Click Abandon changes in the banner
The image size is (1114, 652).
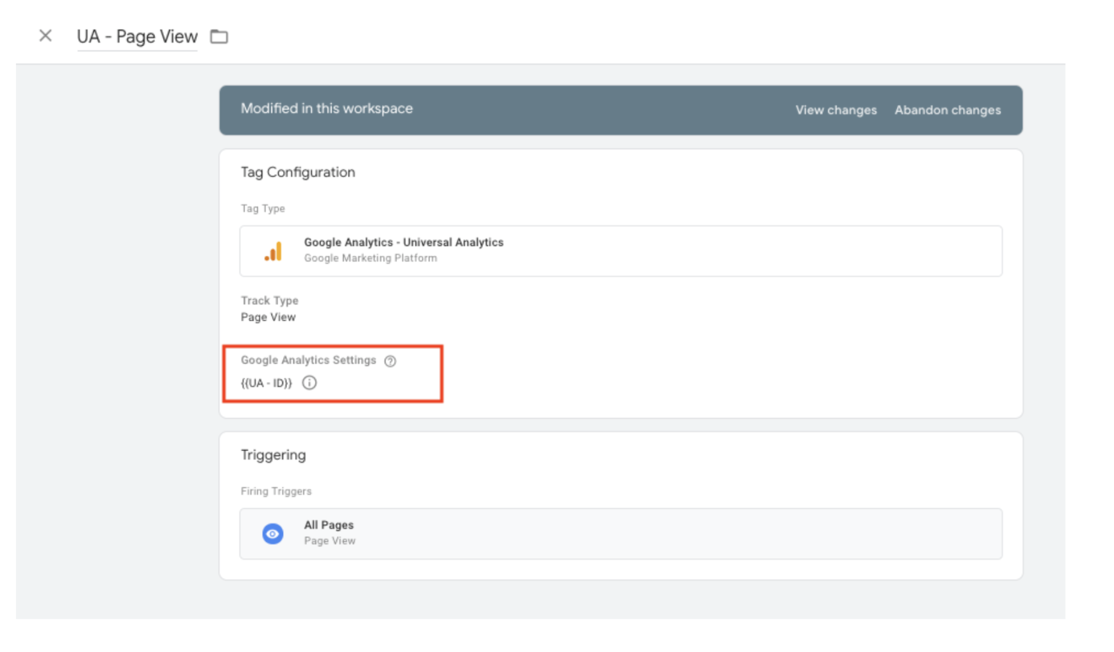pos(947,110)
